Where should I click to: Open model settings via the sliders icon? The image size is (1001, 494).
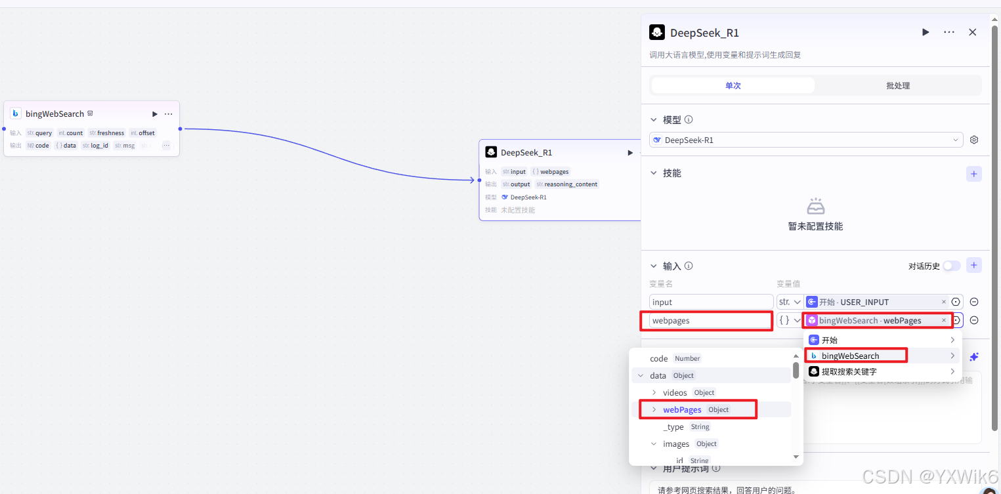point(974,140)
